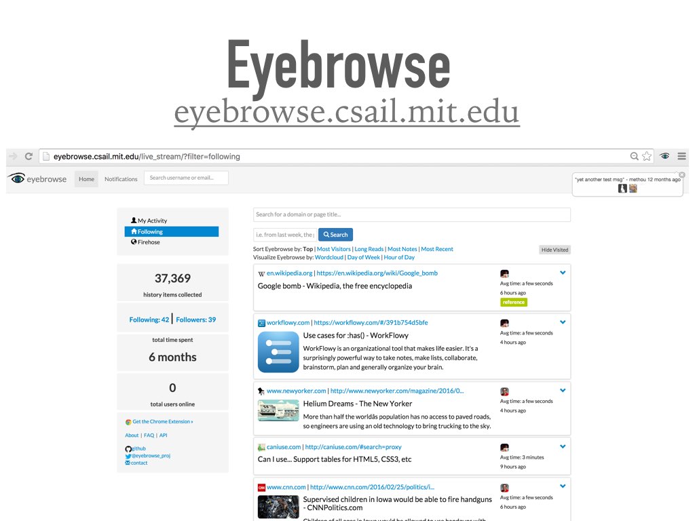Click the address bar magnifier icon
This screenshot has height=521, width=695.
click(x=635, y=156)
